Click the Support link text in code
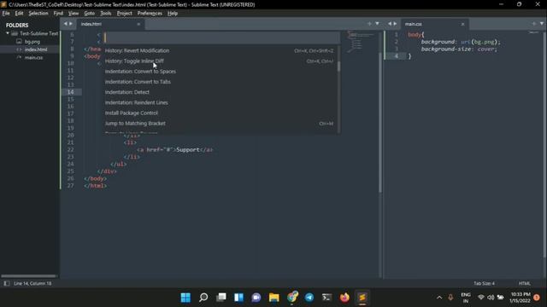 pos(188,150)
